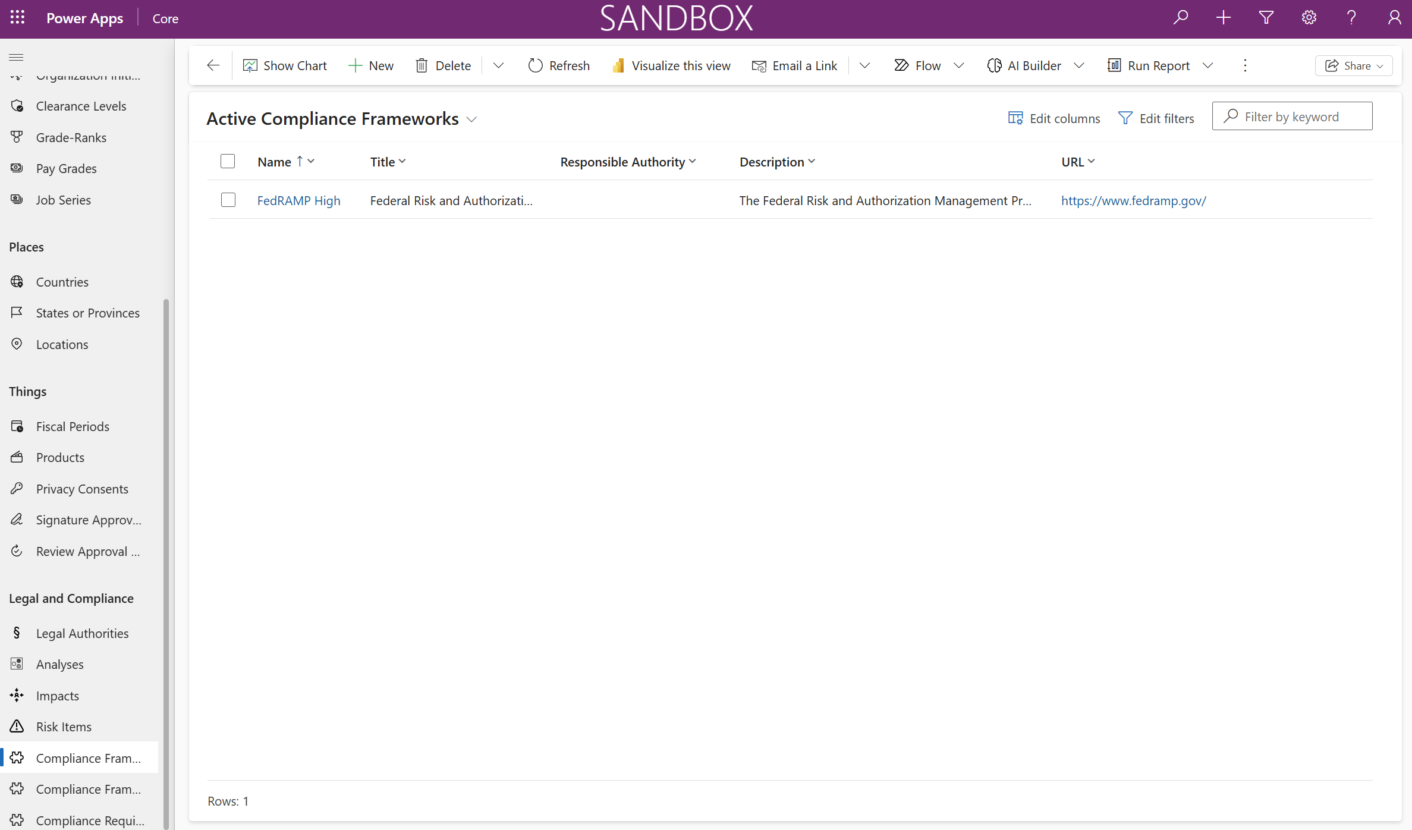Open the Share dropdown button

(x=1354, y=65)
